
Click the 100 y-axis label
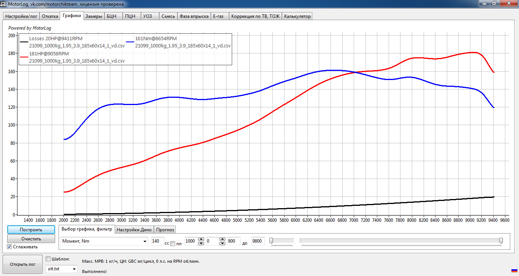coord(12,125)
